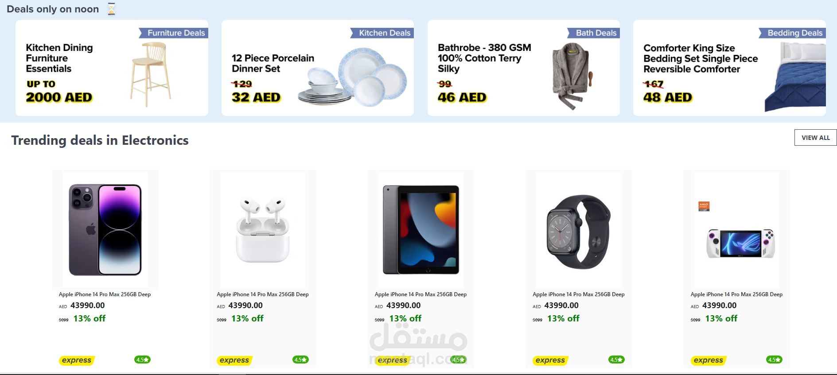Open 12 Piece Porcelain Dinner Set deal
The image size is (837, 375).
point(318,68)
